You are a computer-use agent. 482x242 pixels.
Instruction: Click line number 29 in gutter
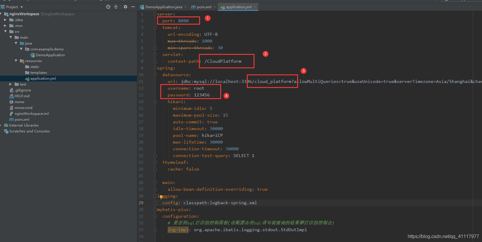coord(141,203)
